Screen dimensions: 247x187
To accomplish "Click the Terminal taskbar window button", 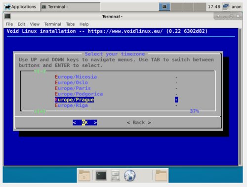I will (x=71, y=7).
